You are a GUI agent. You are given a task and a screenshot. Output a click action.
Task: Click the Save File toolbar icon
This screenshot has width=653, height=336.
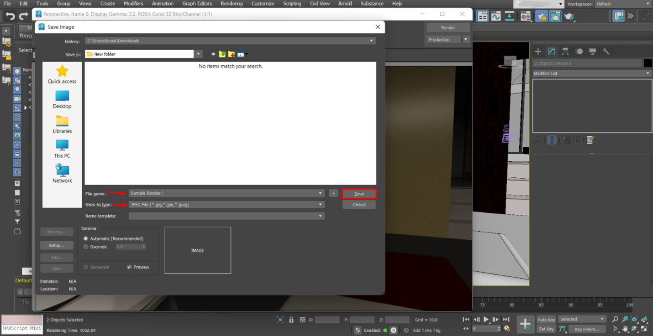[618, 16]
